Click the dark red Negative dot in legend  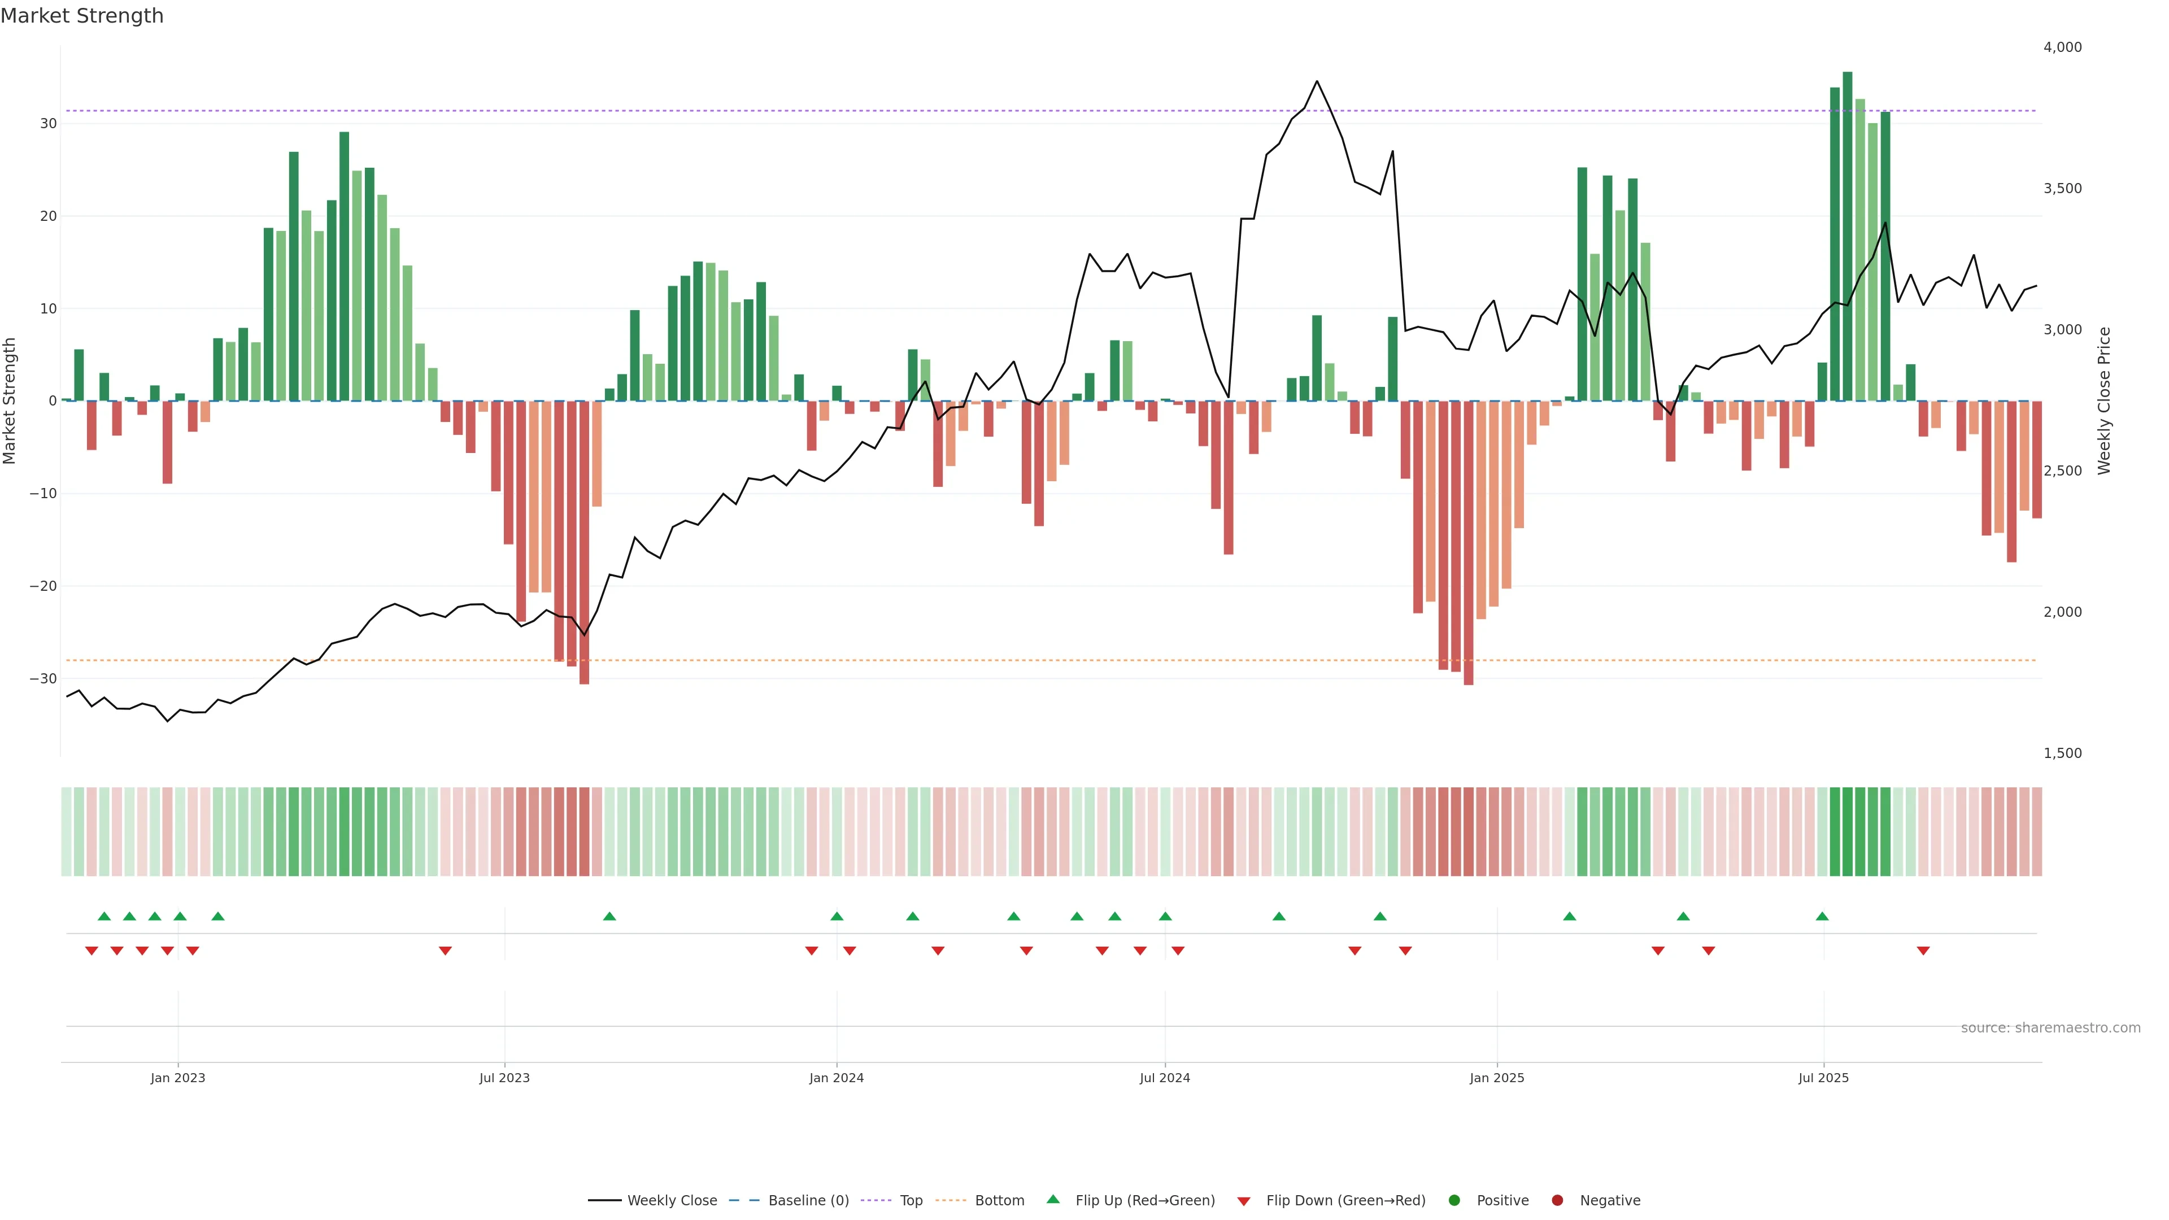pyautogui.click(x=1557, y=1201)
